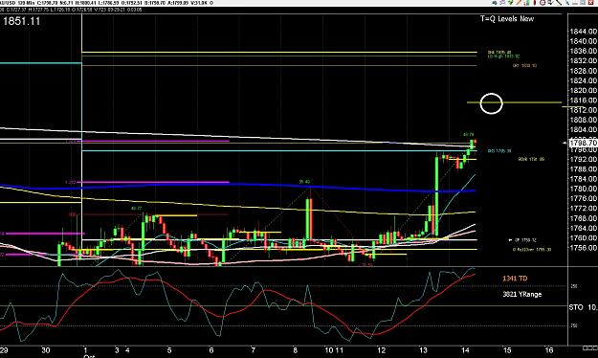Click the light blue toolbar icon beside line tool
This screenshot has height=358, width=598.
point(567,2)
